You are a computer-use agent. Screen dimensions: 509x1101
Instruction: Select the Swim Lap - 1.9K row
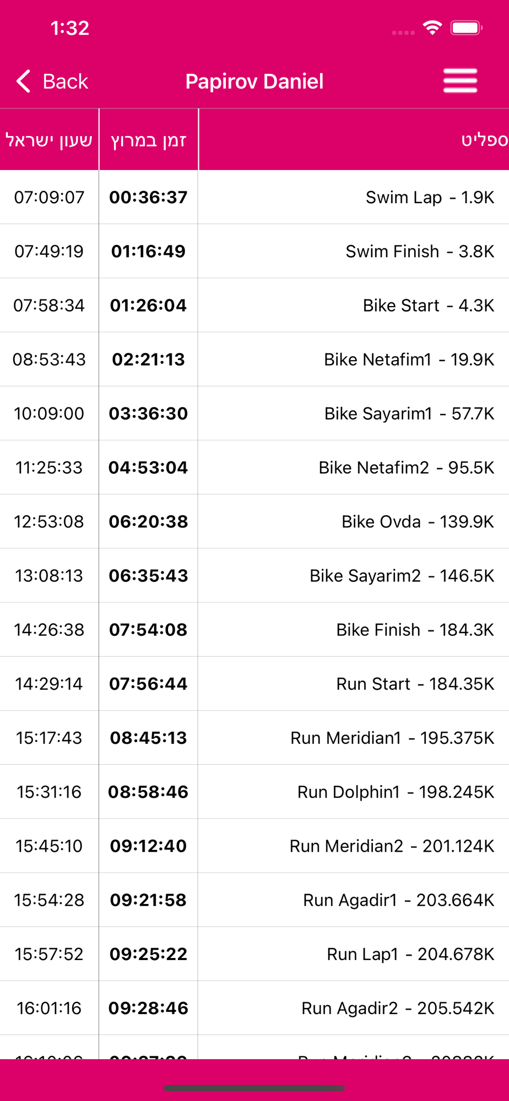point(430,197)
